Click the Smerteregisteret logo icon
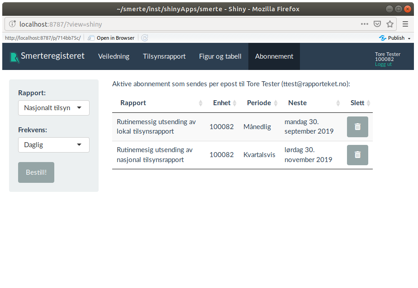 tap(14, 57)
